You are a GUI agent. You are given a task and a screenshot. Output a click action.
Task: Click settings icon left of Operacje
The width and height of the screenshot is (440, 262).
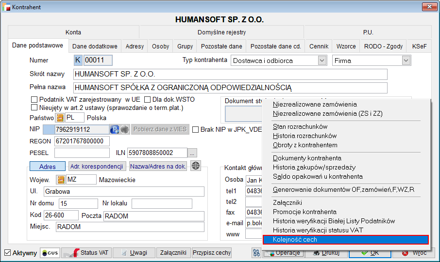[x=256, y=253]
